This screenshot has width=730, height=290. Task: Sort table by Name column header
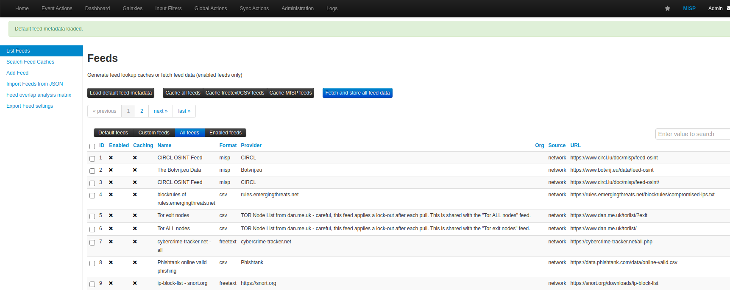coord(164,145)
